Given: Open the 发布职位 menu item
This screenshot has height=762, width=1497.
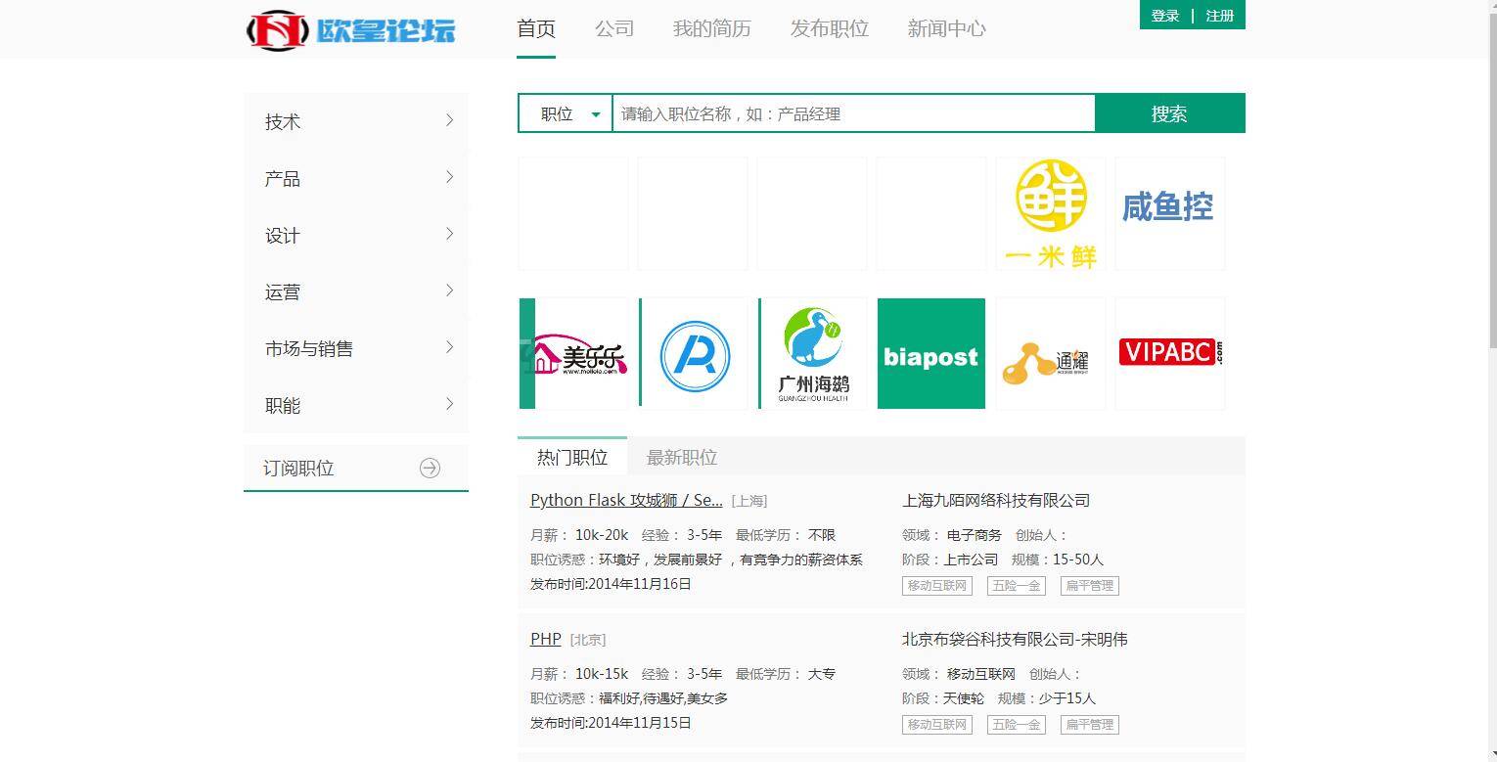Looking at the screenshot, I should click(x=829, y=28).
